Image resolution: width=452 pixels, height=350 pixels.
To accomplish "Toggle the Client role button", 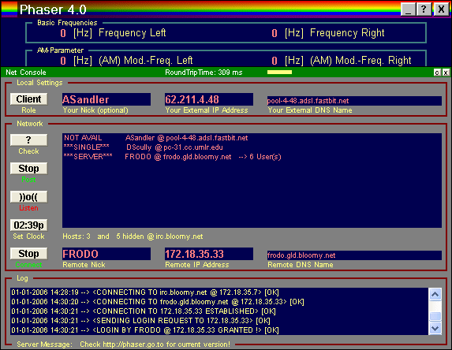I will (x=28, y=99).
